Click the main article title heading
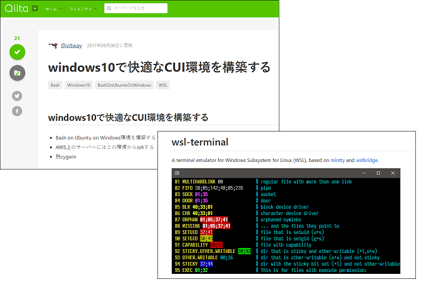 (159, 67)
